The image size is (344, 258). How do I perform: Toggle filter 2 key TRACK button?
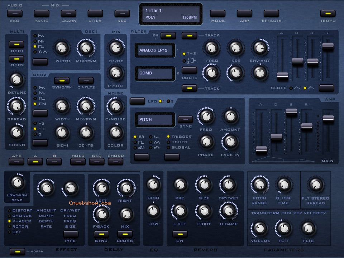pos(190,88)
